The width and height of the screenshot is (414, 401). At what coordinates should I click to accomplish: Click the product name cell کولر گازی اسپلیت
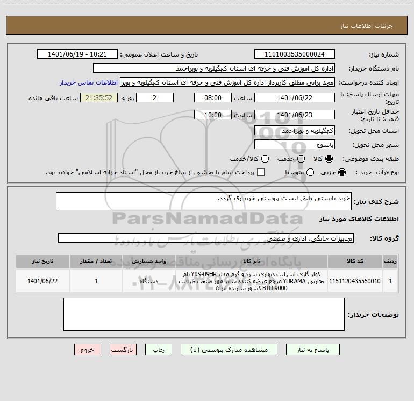252,281
